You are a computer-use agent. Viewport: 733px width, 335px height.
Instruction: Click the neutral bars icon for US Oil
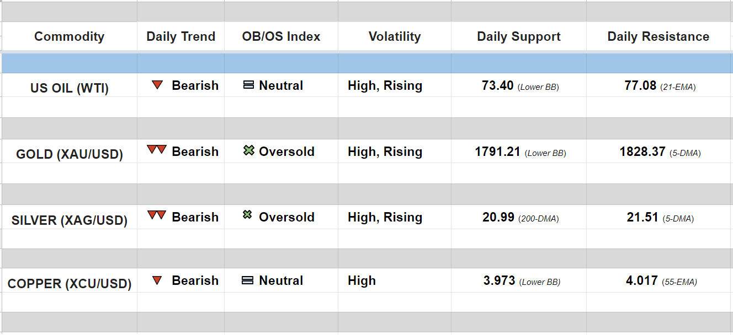[x=249, y=85]
